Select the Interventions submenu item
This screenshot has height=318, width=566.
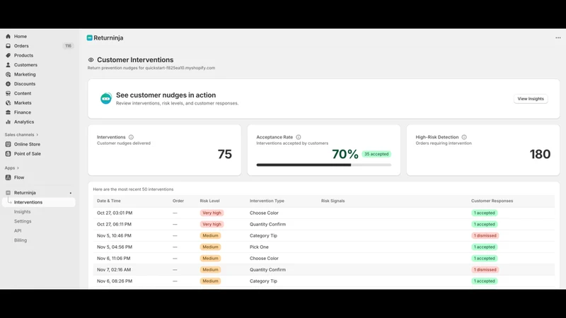point(39,202)
